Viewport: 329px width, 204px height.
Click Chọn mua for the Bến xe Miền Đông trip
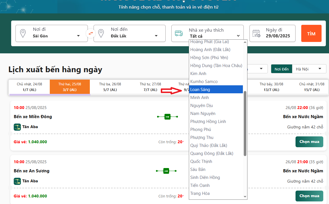click(309, 142)
